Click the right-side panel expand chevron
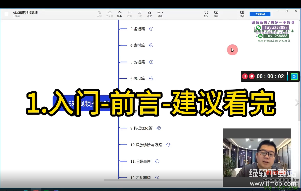The image size is (301, 191). 297,103
